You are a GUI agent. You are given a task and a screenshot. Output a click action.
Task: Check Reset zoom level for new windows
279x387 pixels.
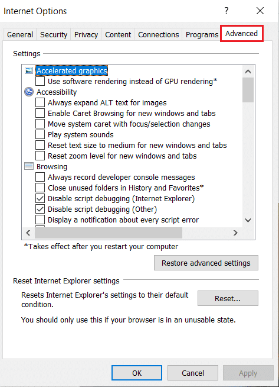pyautogui.click(x=40, y=156)
